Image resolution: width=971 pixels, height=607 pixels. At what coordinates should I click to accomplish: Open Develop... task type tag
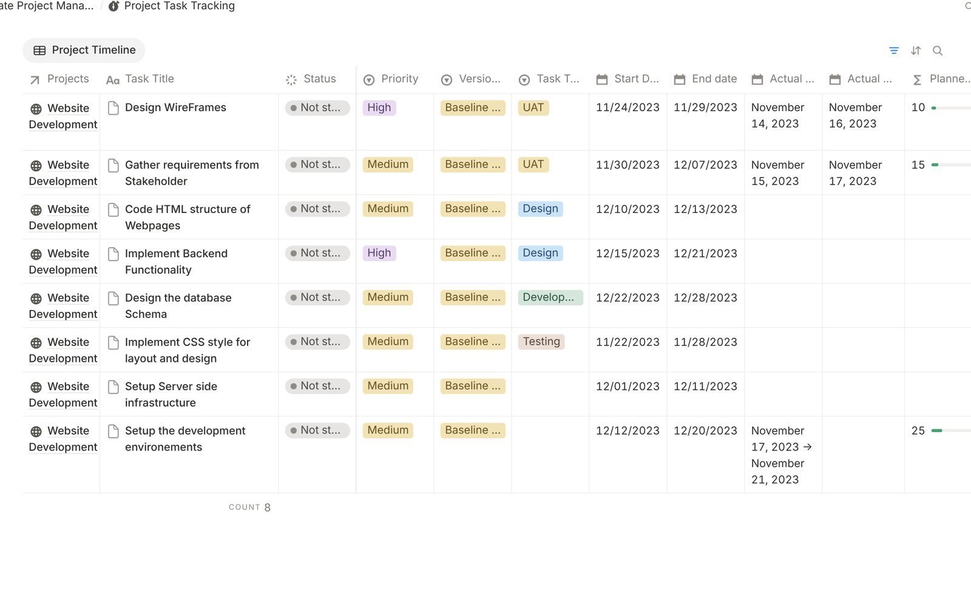coord(550,297)
